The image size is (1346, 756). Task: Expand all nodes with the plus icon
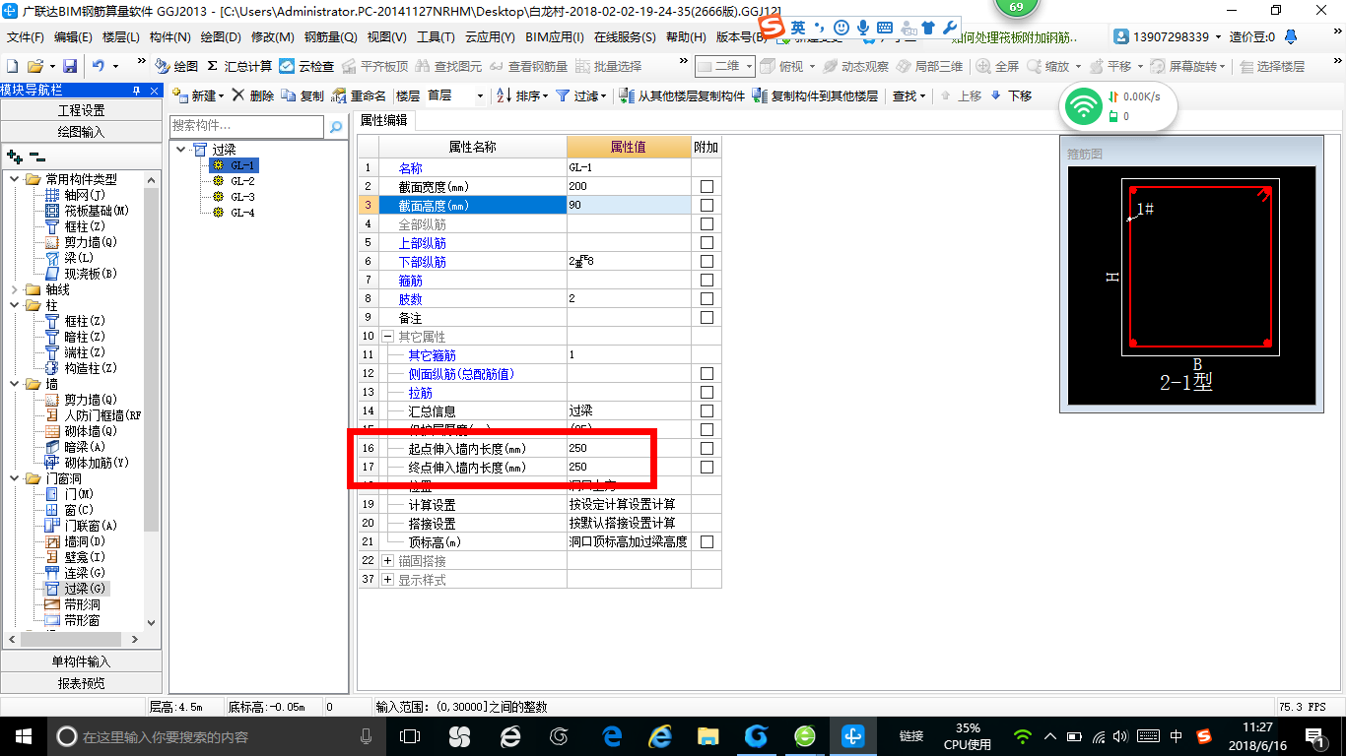(15, 156)
